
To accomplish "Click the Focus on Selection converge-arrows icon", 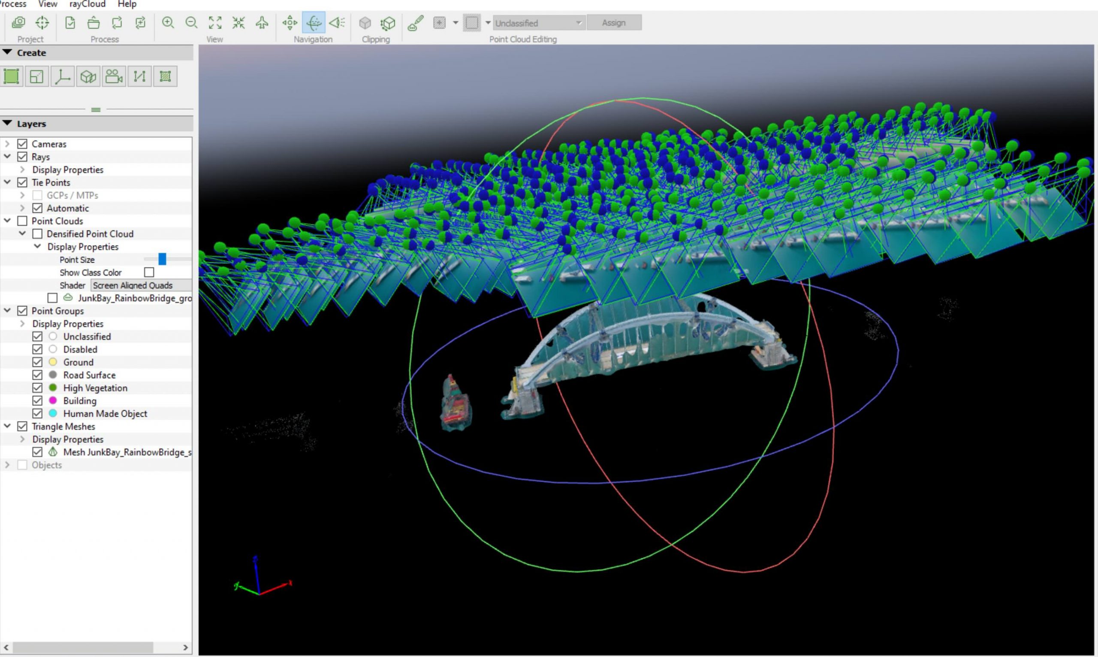I will [x=238, y=23].
